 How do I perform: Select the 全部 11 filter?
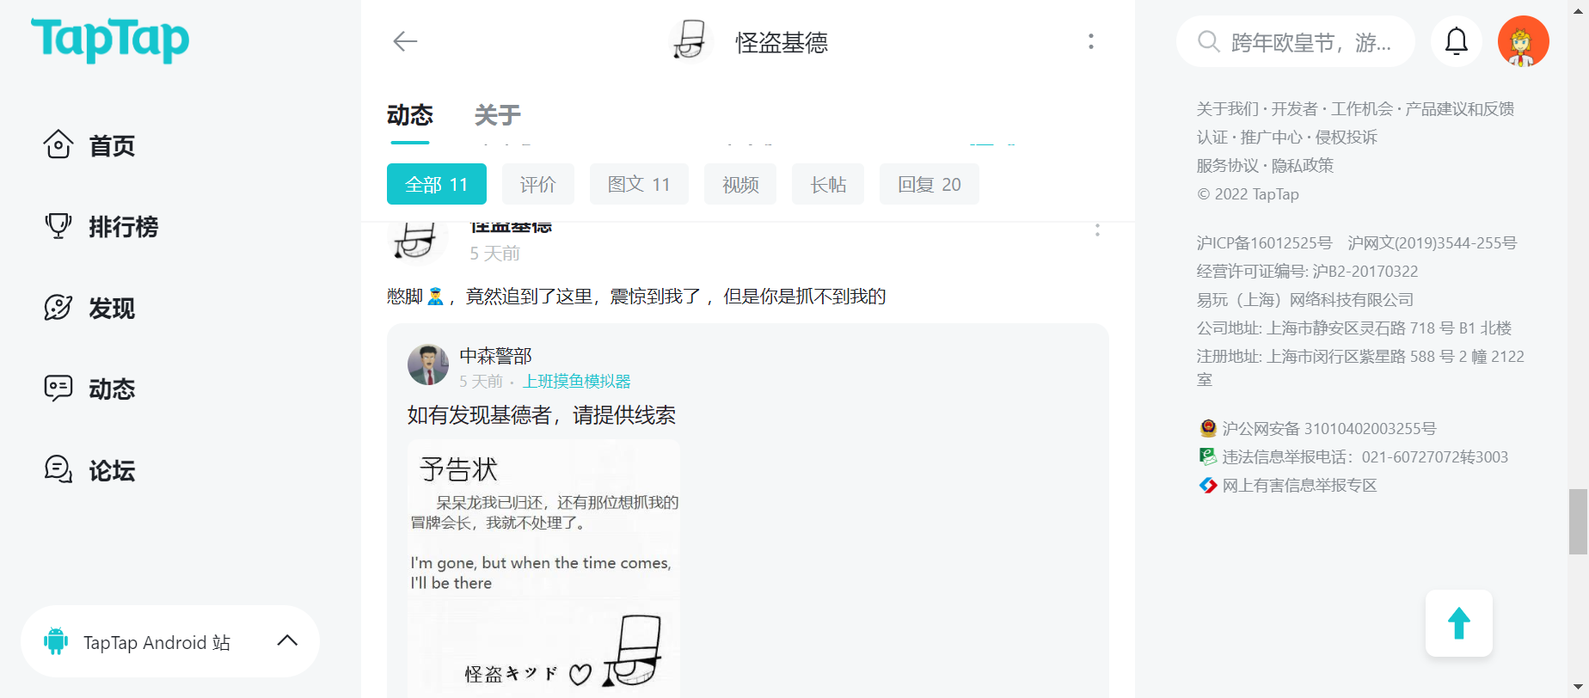436,184
